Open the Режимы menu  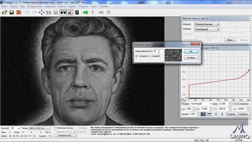click(x=83, y=6)
